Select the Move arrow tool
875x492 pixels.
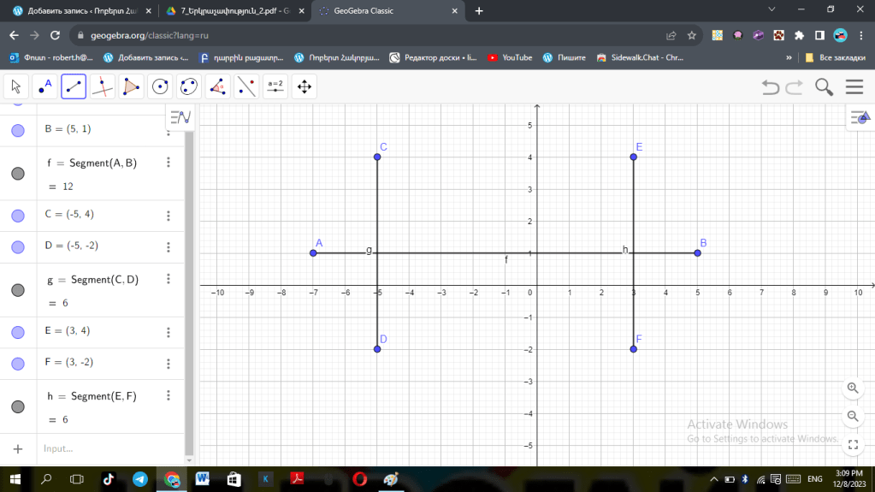pos(16,86)
